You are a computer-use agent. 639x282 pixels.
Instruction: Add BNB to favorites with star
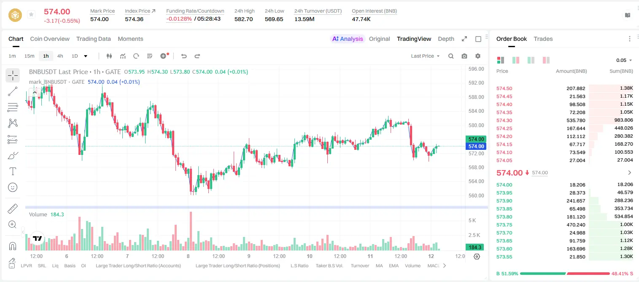(31, 15)
